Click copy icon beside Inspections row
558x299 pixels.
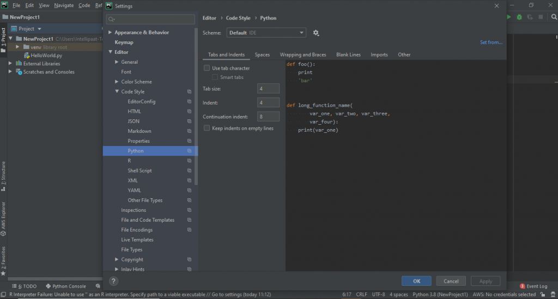(x=189, y=210)
